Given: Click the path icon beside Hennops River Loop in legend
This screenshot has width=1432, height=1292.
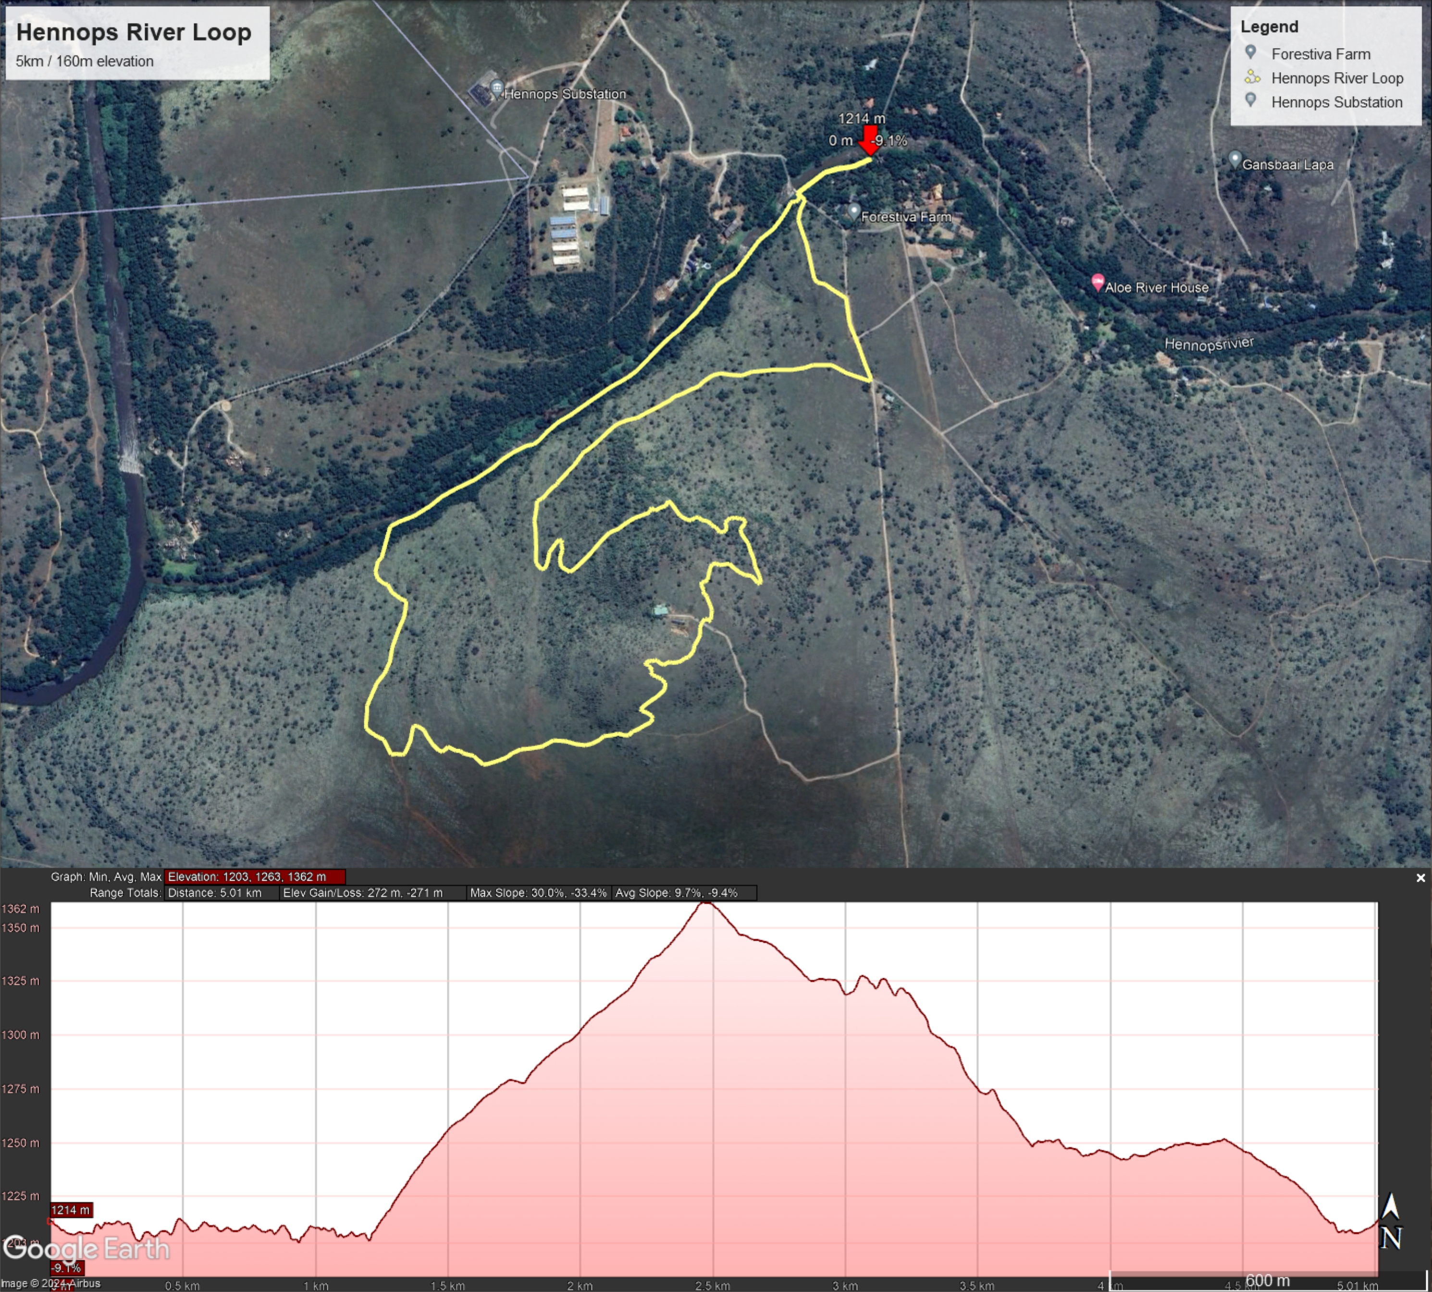Looking at the screenshot, I should (x=1252, y=77).
